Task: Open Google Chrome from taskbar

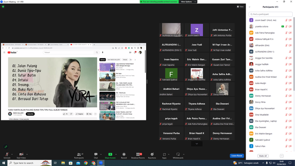Action: click(86, 163)
